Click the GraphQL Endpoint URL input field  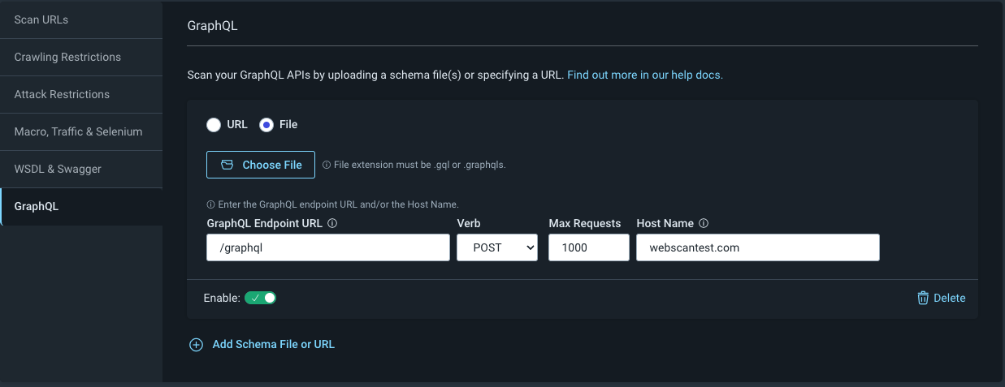(x=328, y=248)
